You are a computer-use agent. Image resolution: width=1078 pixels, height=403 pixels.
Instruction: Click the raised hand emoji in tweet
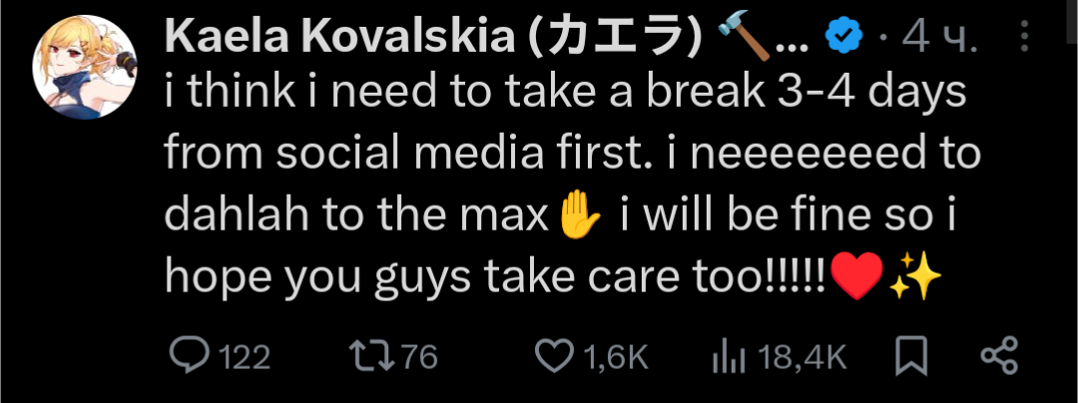(580, 213)
